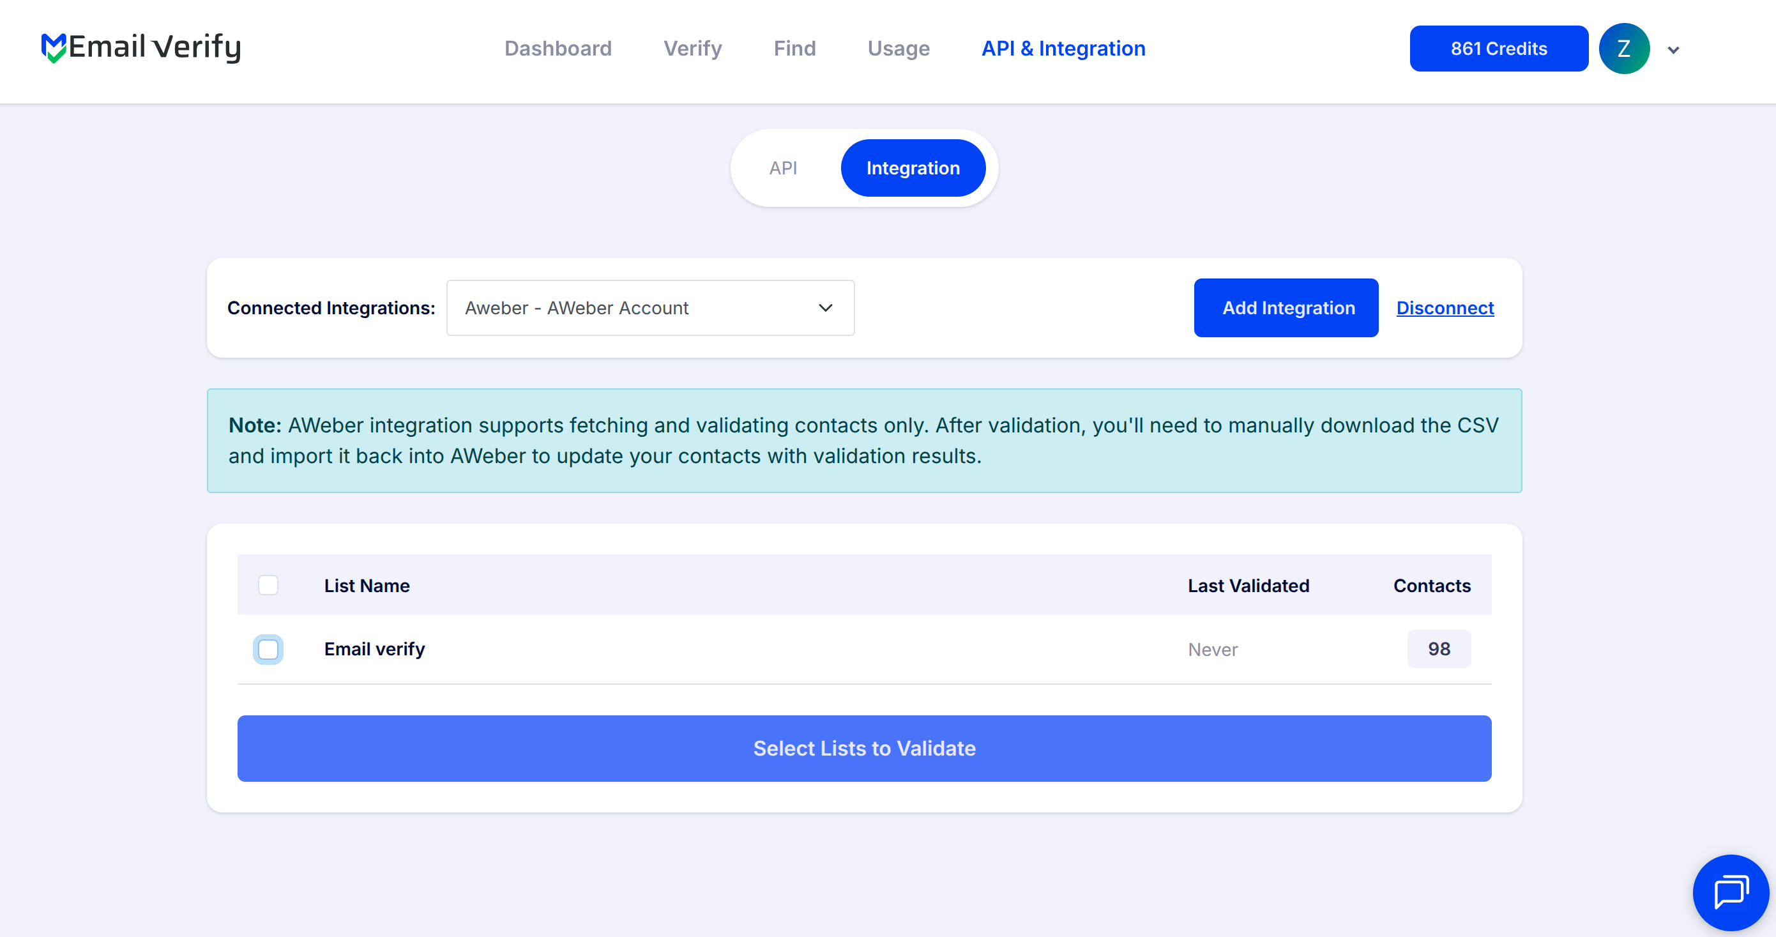Expand the account menu arrow
1776x937 pixels.
1673,50
